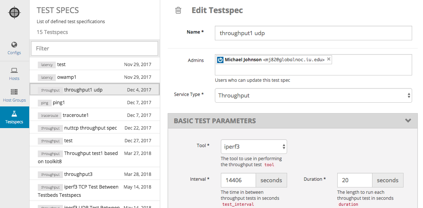Click the Edit Testspec heading
This screenshot has height=208, width=423.
(x=217, y=10)
